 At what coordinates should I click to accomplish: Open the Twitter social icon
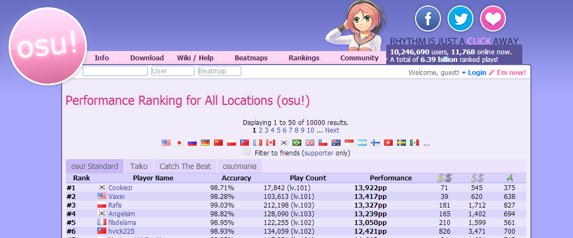pyautogui.click(x=460, y=18)
